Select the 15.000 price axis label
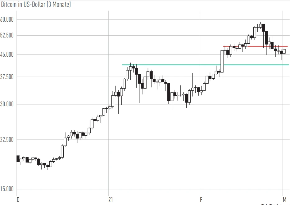 (7, 189)
